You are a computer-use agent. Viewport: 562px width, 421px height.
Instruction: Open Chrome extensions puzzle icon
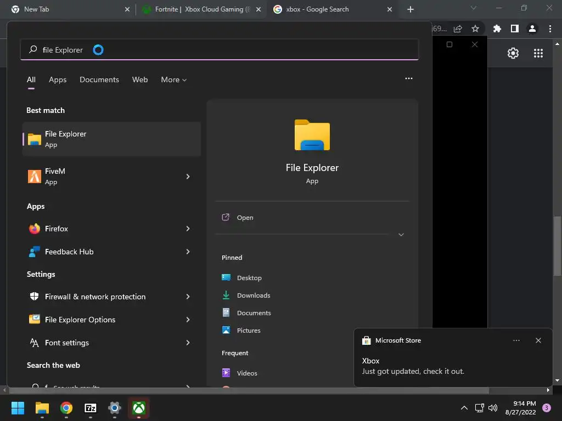tap(497, 29)
